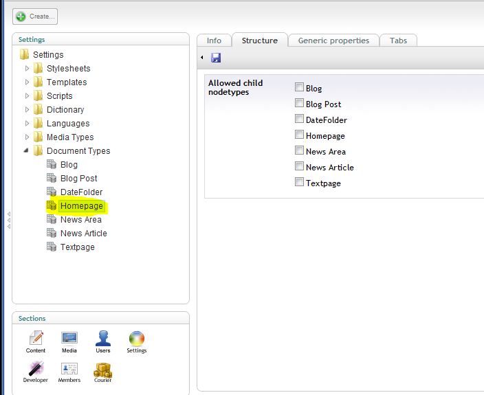Select News Article in the tree

[x=84, y=234]
